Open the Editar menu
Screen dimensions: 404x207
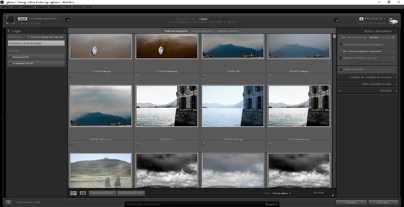pyautogui.click(x=16, y=7)
